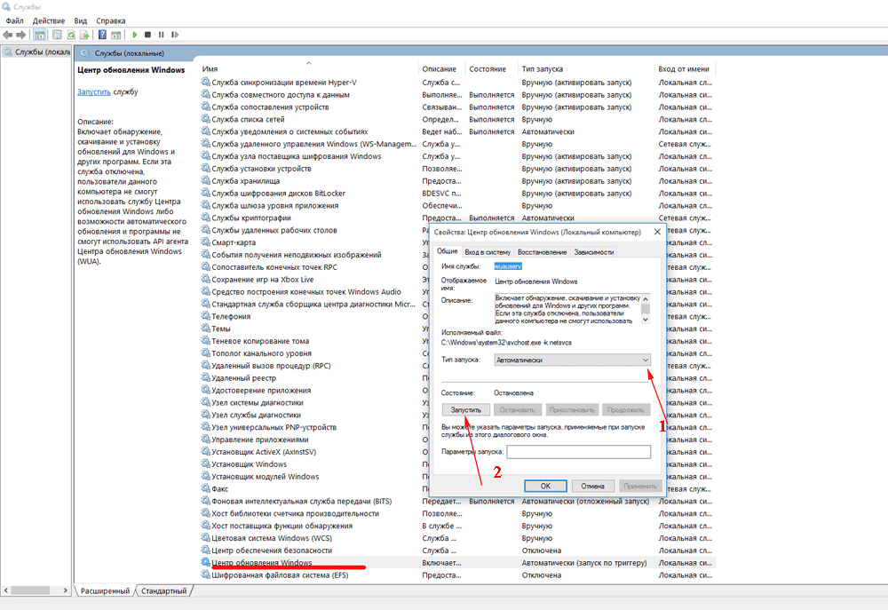Open properties via the properties toolbar icon
The height and width of the screenshot is (610, 888).
coord(59,35)
